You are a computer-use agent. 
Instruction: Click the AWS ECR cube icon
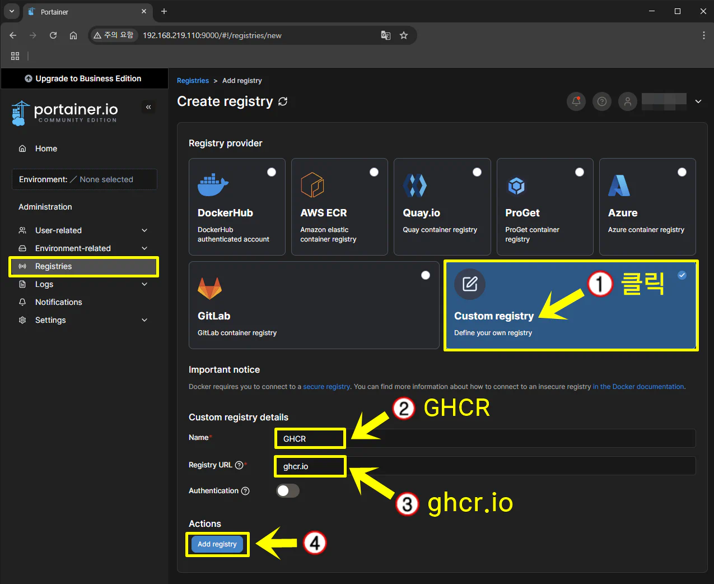pos(312,185)
